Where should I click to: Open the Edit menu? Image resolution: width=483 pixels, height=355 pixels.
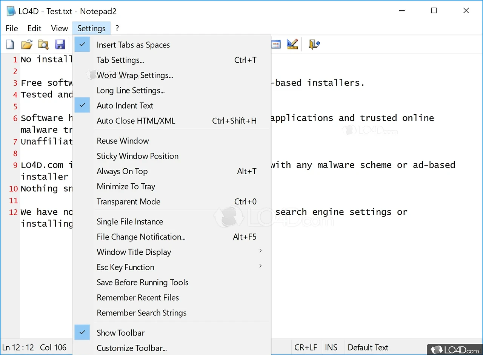[34, 28]
